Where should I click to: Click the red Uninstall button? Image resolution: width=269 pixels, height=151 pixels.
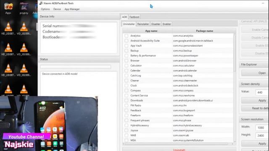pos(179,150)
